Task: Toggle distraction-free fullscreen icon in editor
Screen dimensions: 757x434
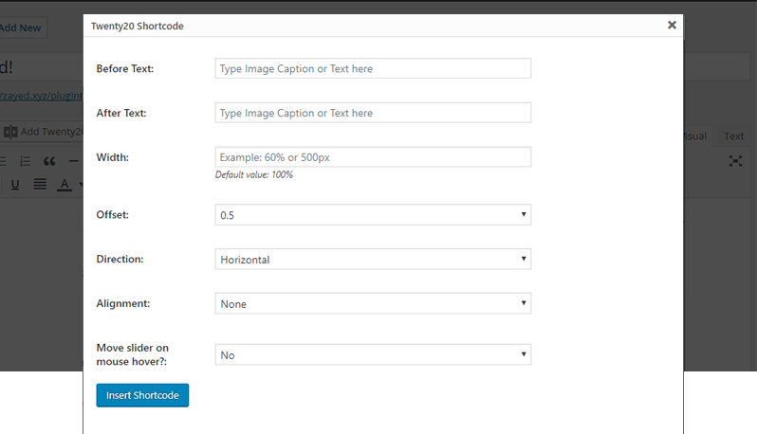Action: 735,161
